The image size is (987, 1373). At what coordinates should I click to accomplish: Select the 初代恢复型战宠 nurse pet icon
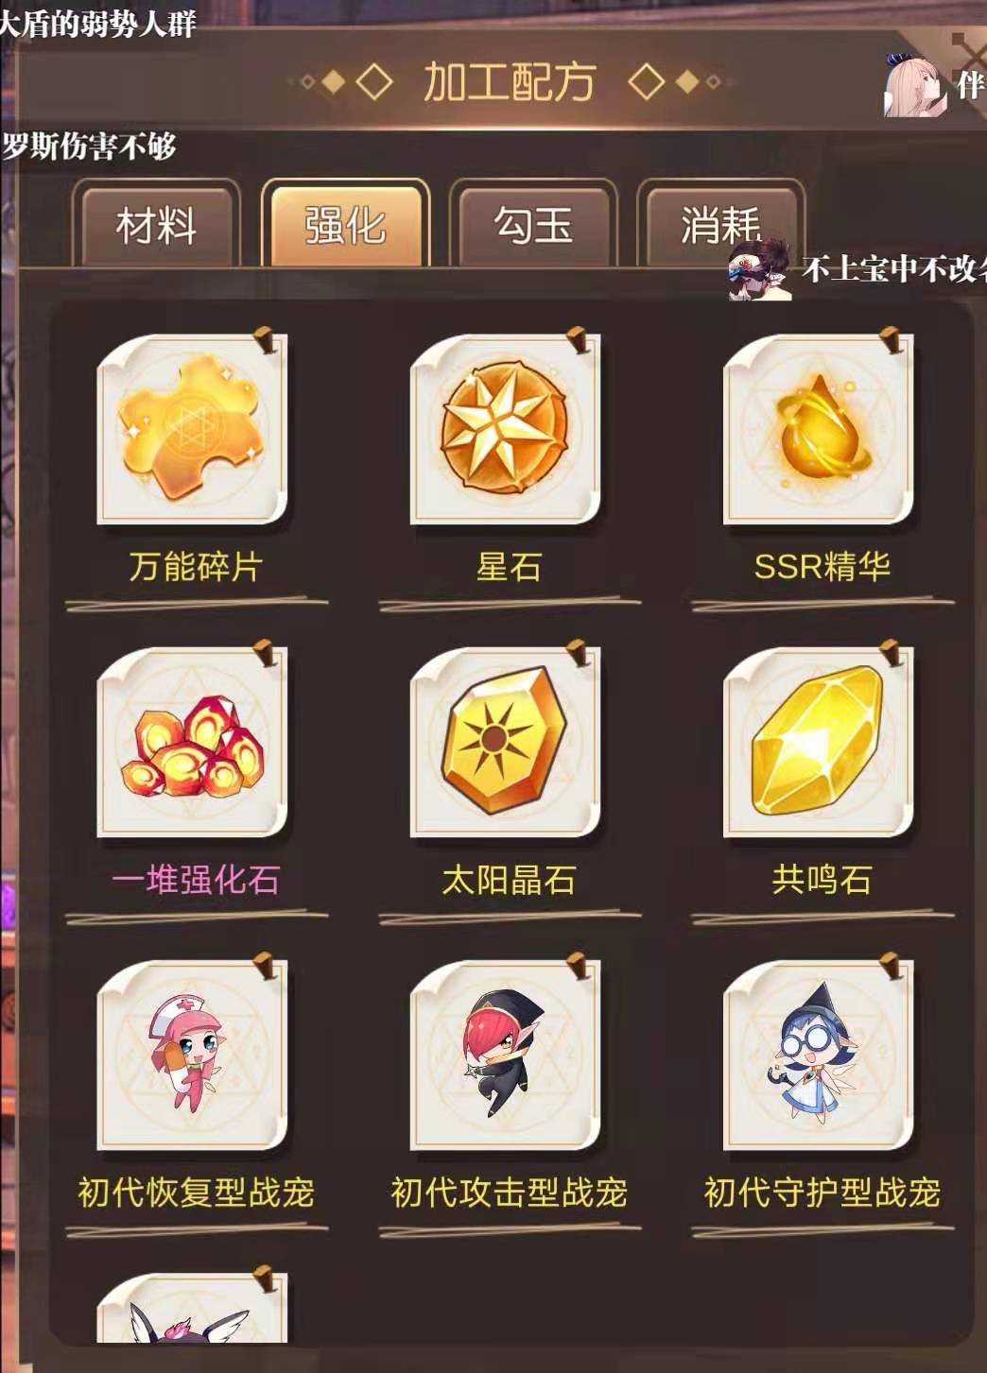pyautogui.click(x=192, y=1055)
